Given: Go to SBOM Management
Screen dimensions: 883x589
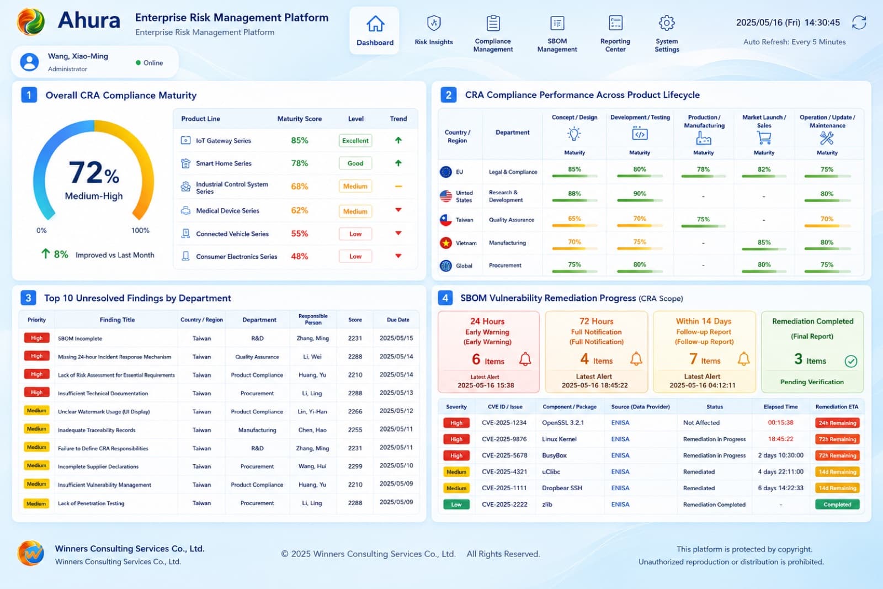Looking at the screenshot, I should (557, 34).
